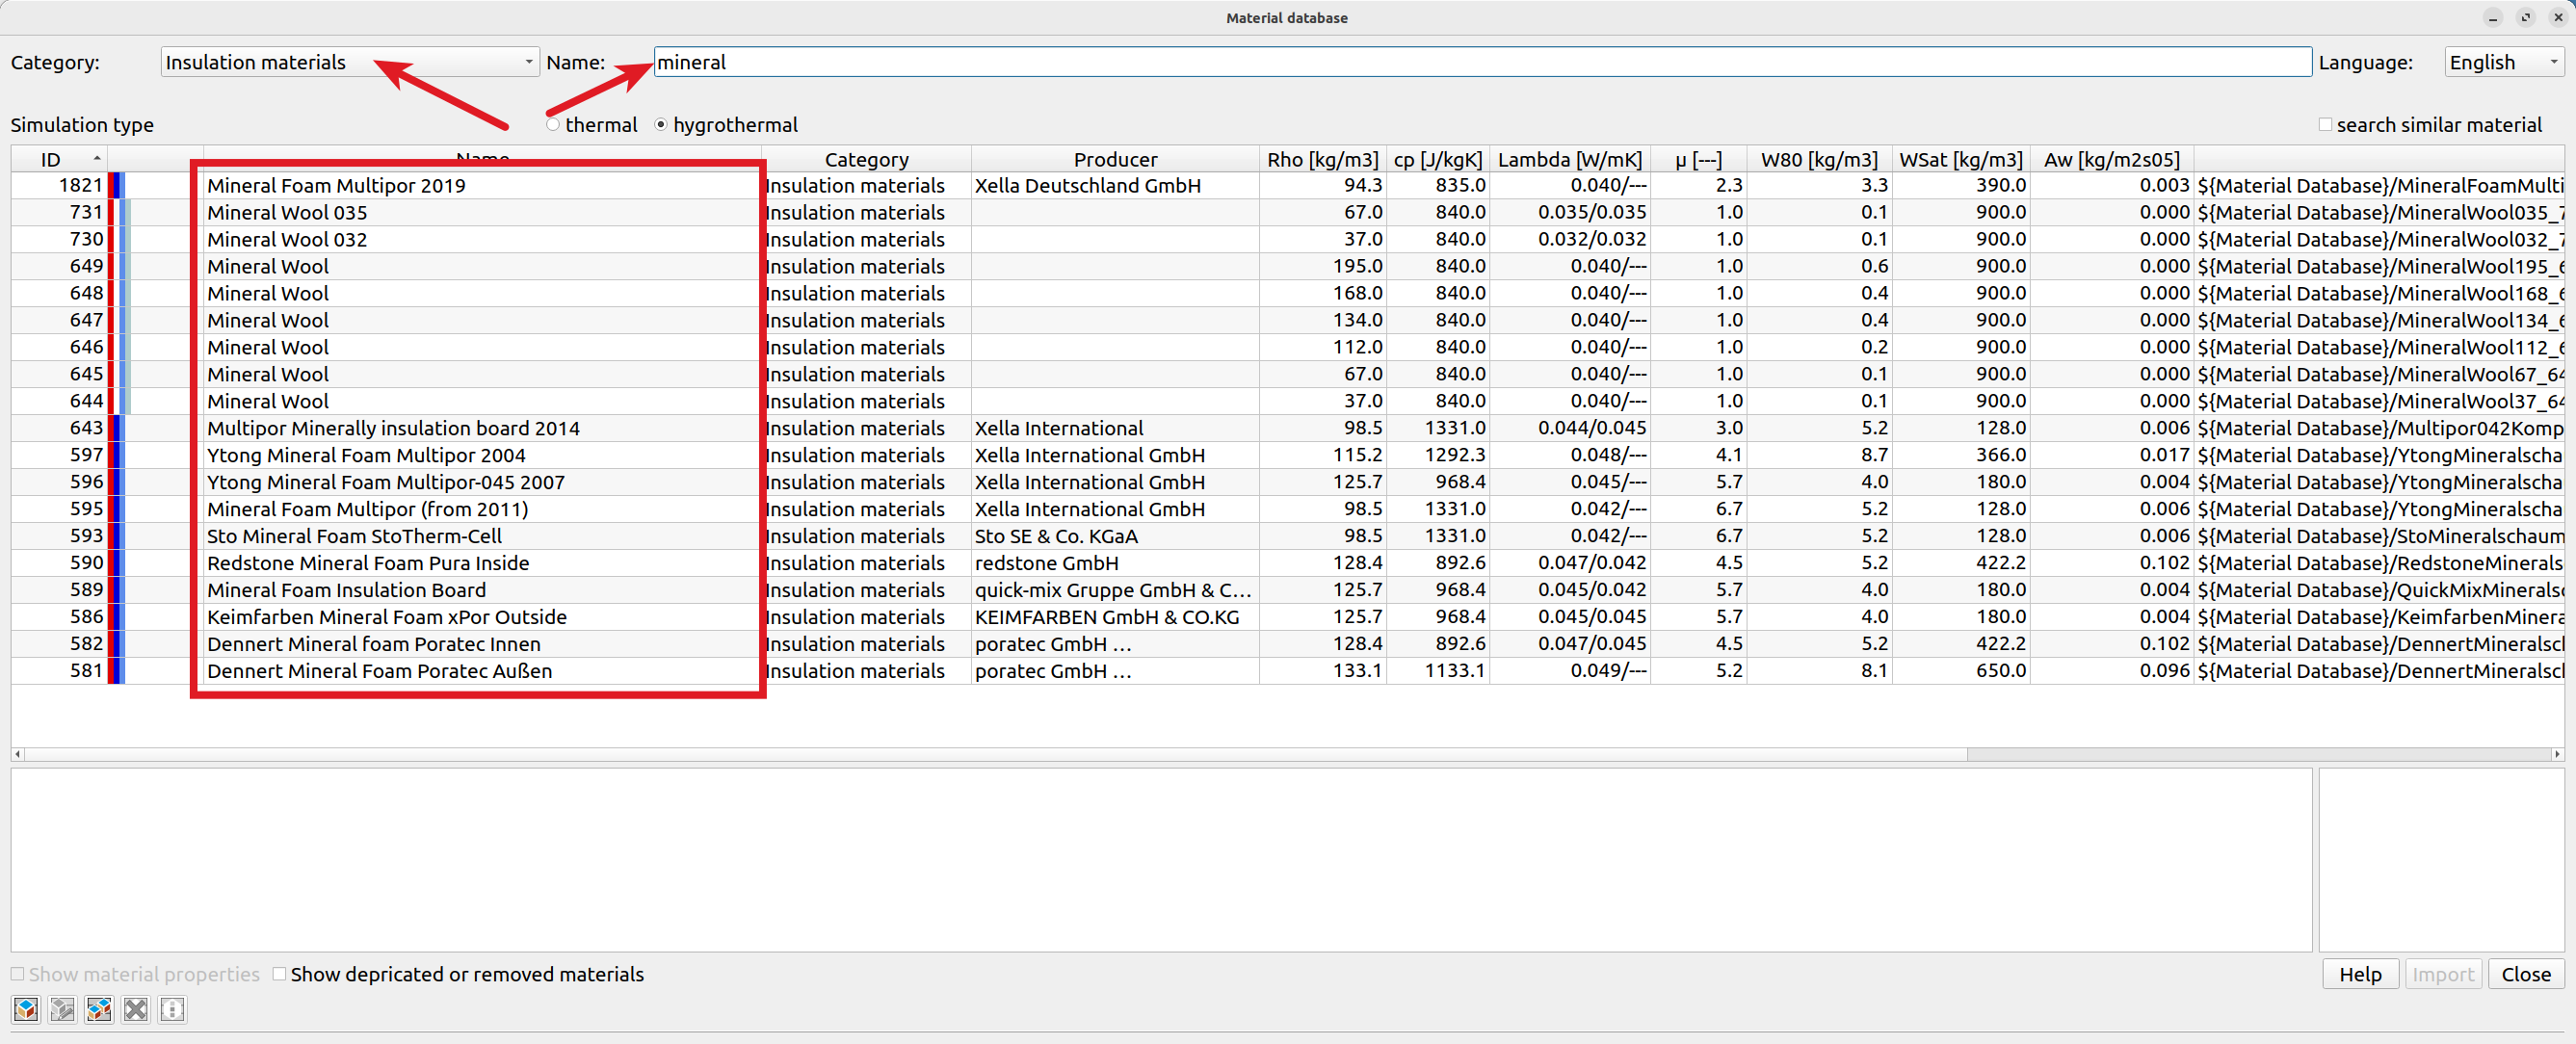Sort by Aw [kg/m2s05] column header

tap(2112, 159)
